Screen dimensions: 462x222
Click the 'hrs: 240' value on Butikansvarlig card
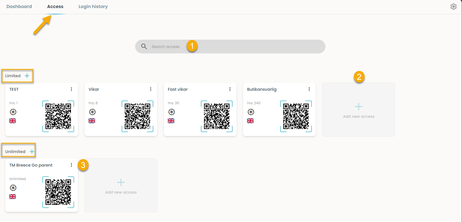tap(254, 103)
